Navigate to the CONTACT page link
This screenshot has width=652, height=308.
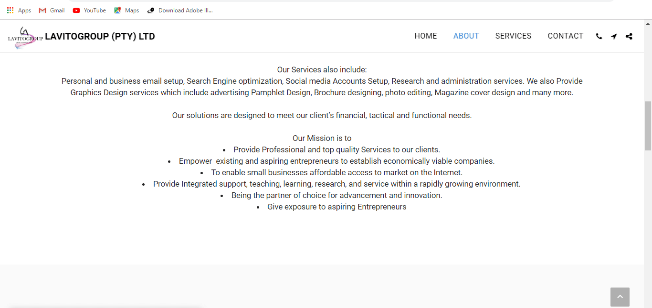(565, 36)
